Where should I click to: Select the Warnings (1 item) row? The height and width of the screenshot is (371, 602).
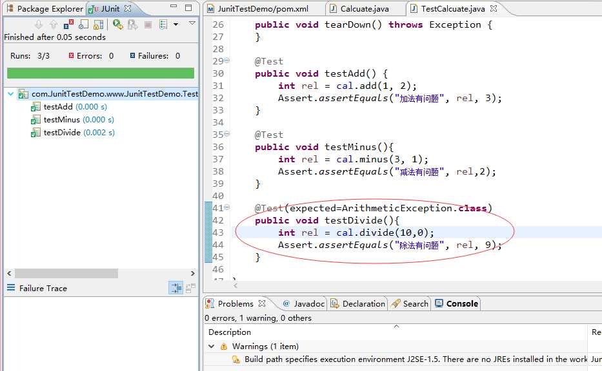coord(396,346)
